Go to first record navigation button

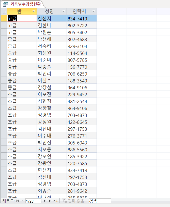(x=18, y=201)
